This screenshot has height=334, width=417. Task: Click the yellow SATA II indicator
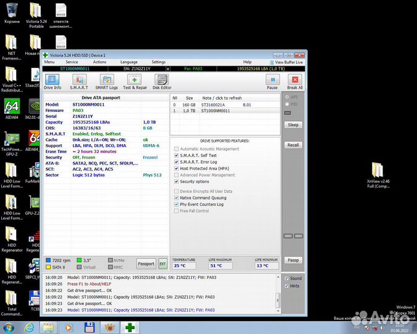48,267
